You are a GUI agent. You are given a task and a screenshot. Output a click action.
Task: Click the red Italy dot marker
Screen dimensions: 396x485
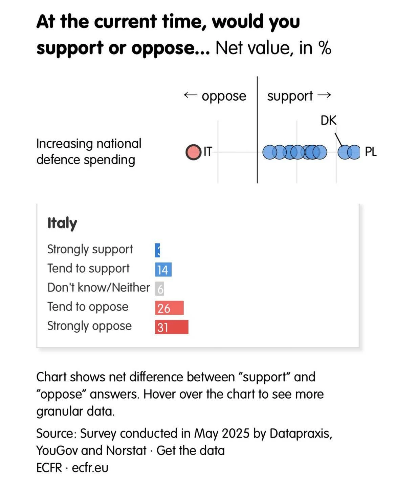tap(194, 152)
